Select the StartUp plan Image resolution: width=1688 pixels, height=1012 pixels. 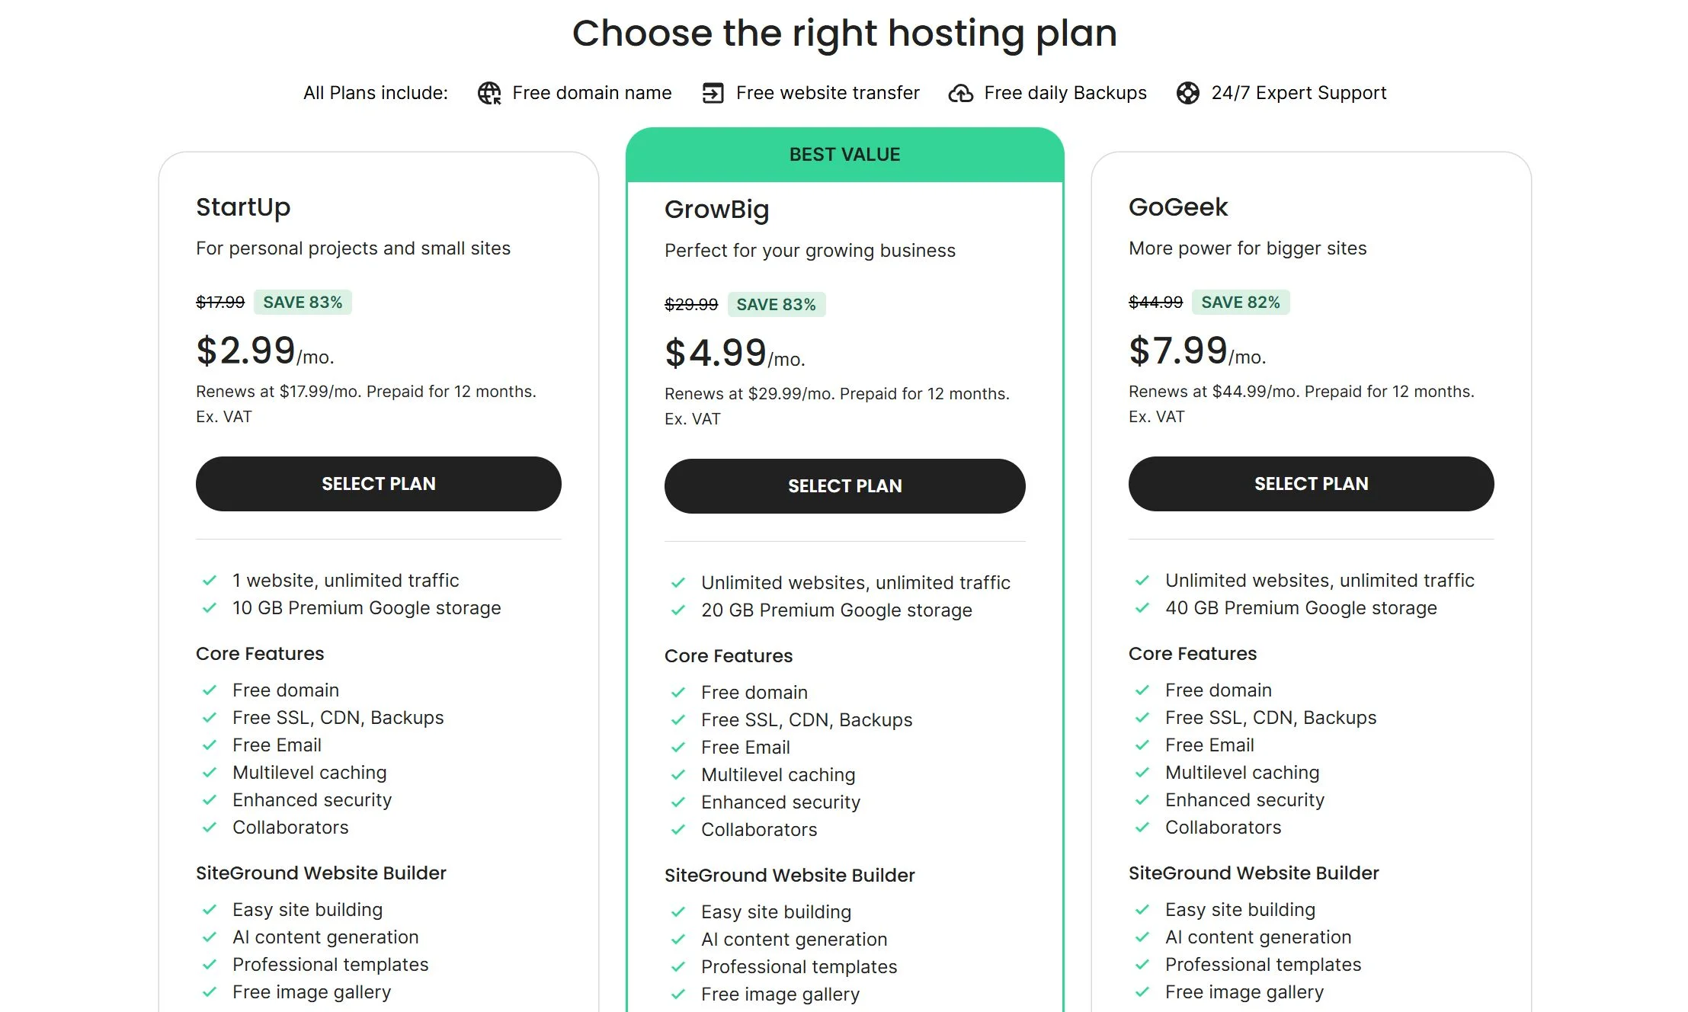pos(378,483)
